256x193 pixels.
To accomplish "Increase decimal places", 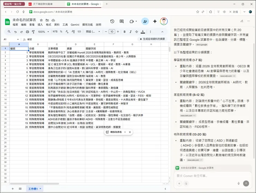I will coord(73,32).
